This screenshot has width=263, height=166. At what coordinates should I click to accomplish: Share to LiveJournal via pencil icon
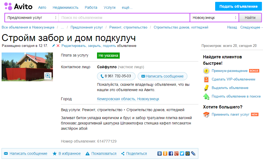[193, 153]
